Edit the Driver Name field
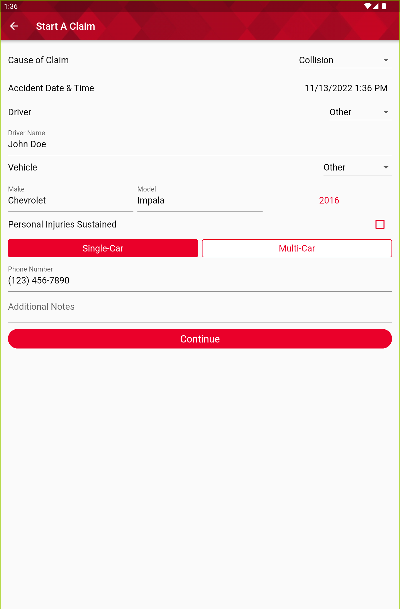The width and height of the screenshot is (400, 609). click(x=200, y=142)
